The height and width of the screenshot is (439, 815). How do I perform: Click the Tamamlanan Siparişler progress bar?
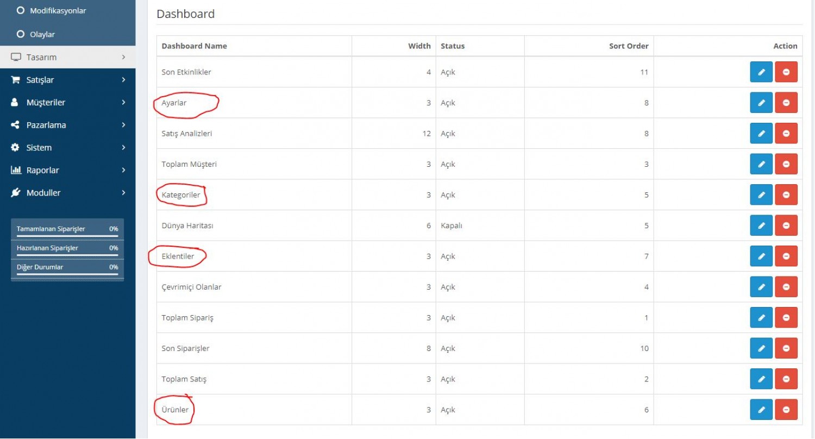pyautogui.click(x=67, y=236)
